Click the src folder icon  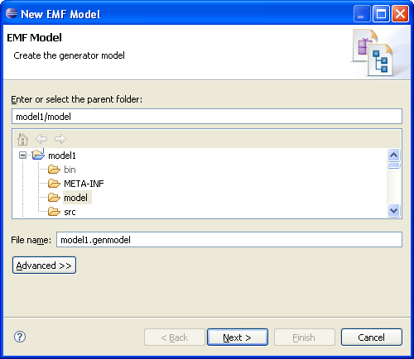tap(54, 212)
